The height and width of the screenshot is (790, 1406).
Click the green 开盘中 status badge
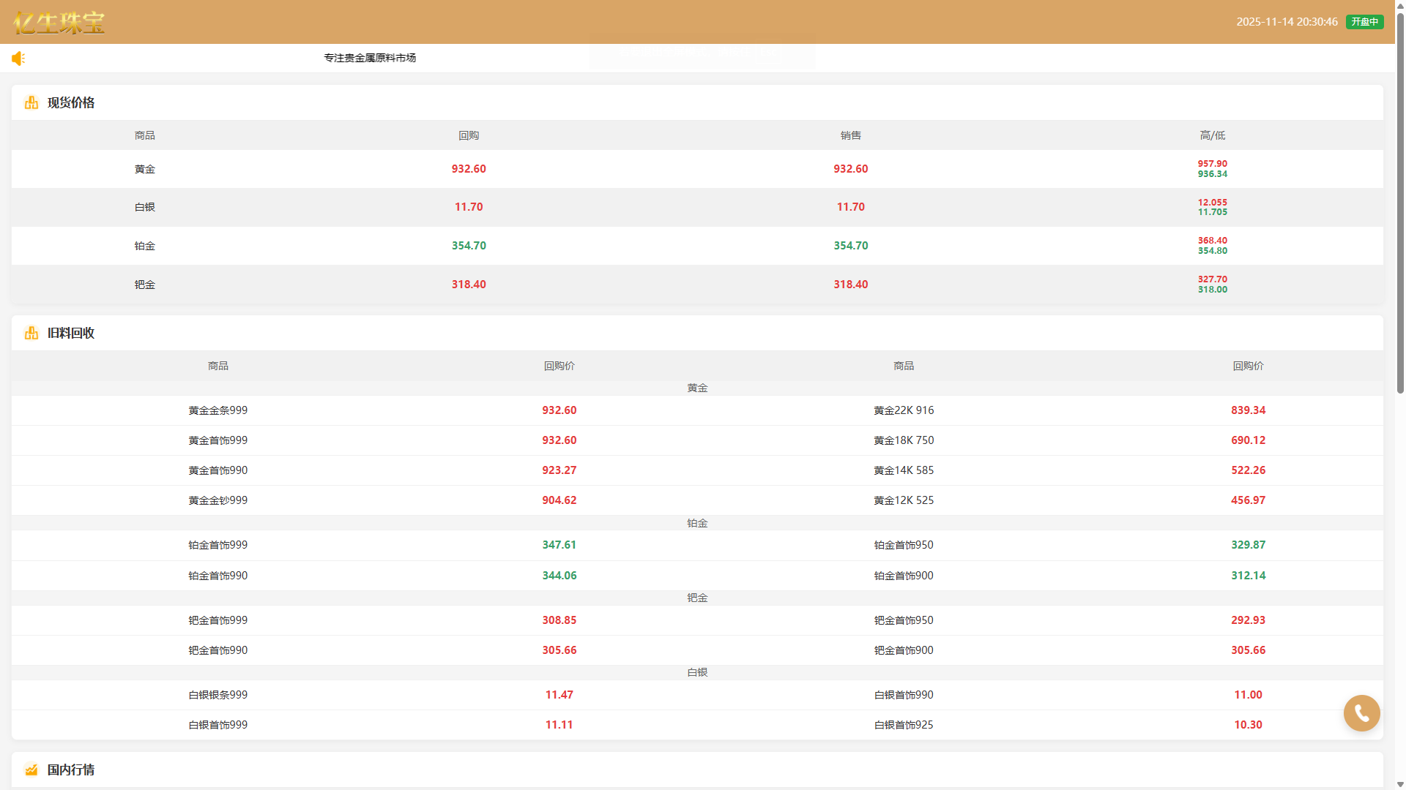(x=1364, y=22)
